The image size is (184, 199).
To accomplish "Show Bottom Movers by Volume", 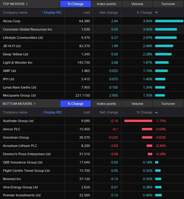I will (x=137, y=104).
